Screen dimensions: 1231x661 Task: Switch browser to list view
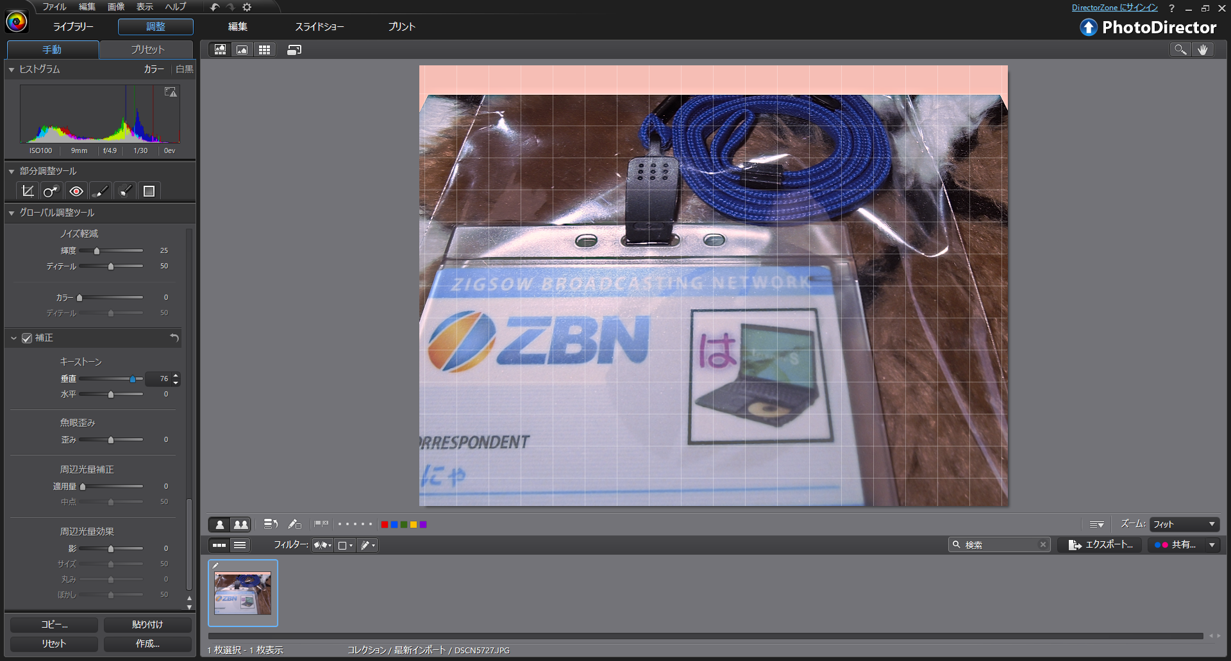click(x=240, y=545)
